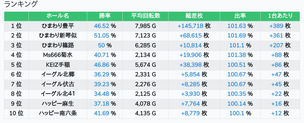
Task: Select the イーグル北郷 hall name
Action: tap(58, 74)
